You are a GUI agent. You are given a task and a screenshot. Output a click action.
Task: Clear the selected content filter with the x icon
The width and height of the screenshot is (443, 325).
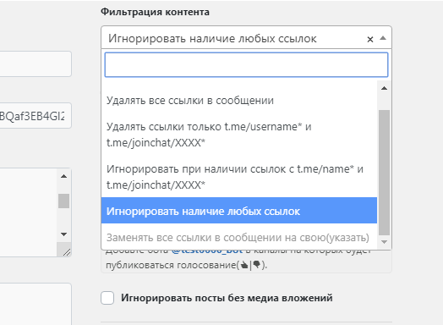click(x=370, y=39)
